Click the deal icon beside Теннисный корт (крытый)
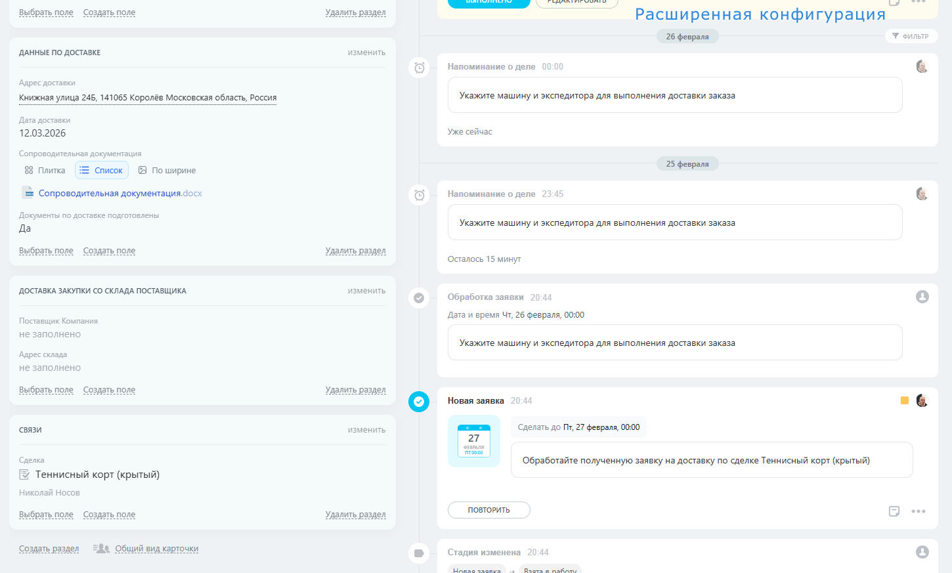Image resolution: width=952 pixels, height=573 pixels. [x=24, y=475]
